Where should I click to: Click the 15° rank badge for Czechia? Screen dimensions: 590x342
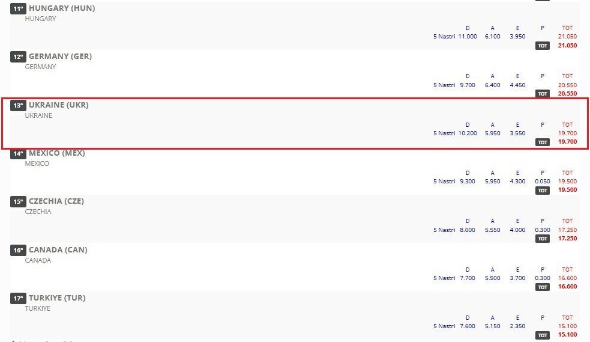point(18,201)
